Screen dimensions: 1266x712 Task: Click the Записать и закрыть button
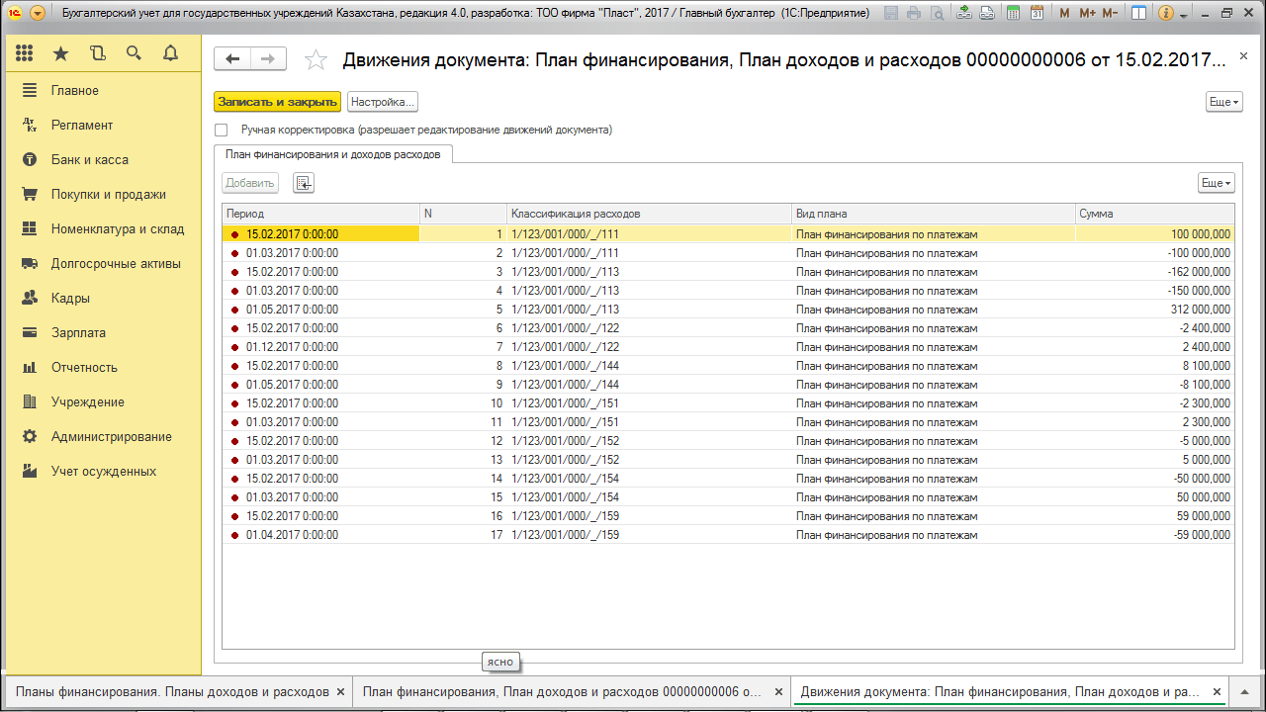(277, 102)
